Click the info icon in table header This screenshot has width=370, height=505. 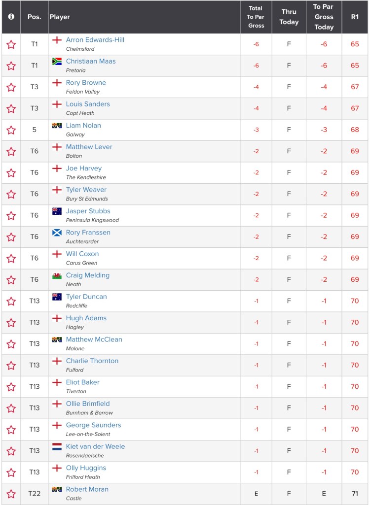(11, 16)
